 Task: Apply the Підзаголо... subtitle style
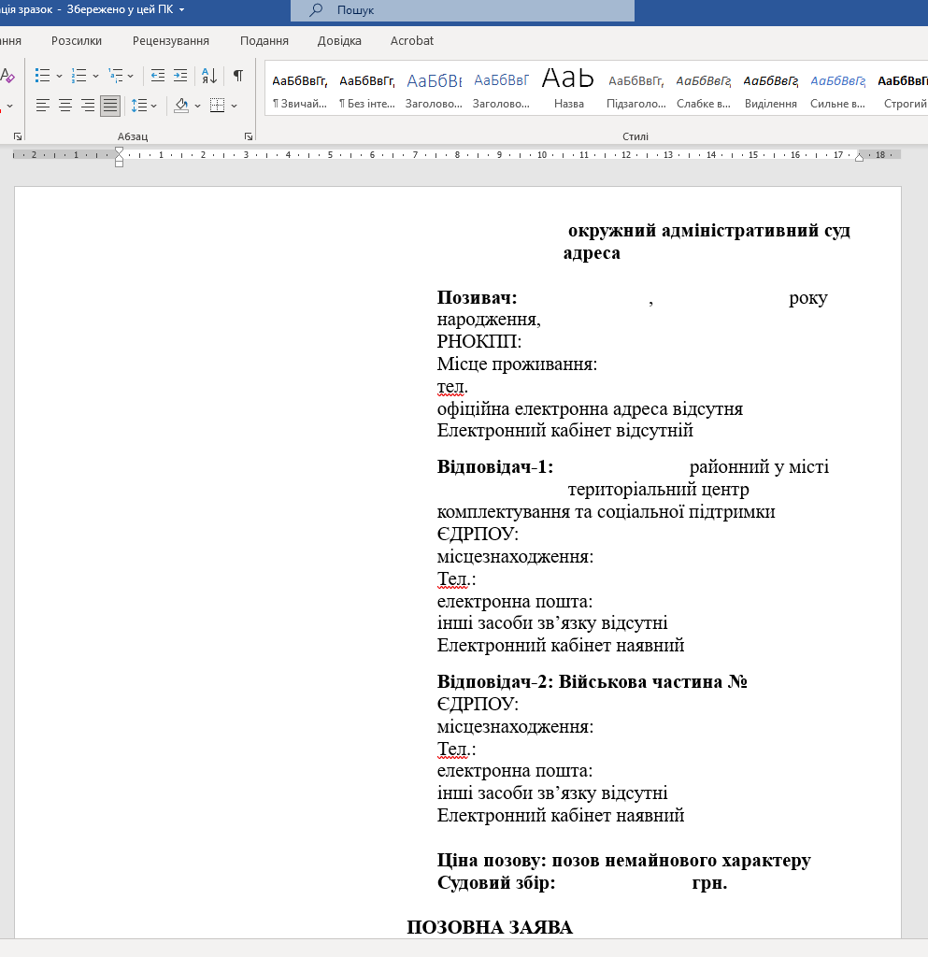[x=635, y=89]
